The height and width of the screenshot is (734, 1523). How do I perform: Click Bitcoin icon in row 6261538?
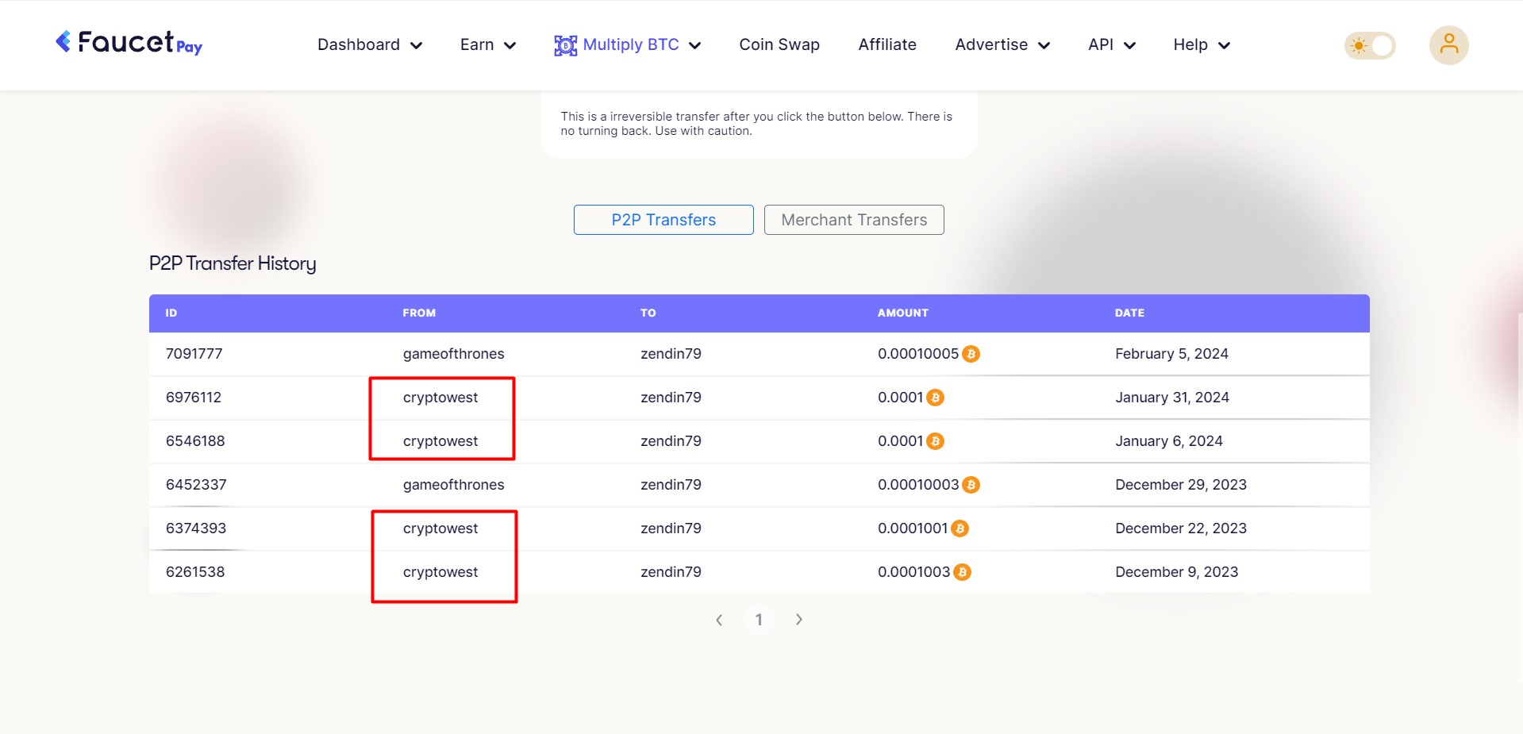click(x=962, y=572)
